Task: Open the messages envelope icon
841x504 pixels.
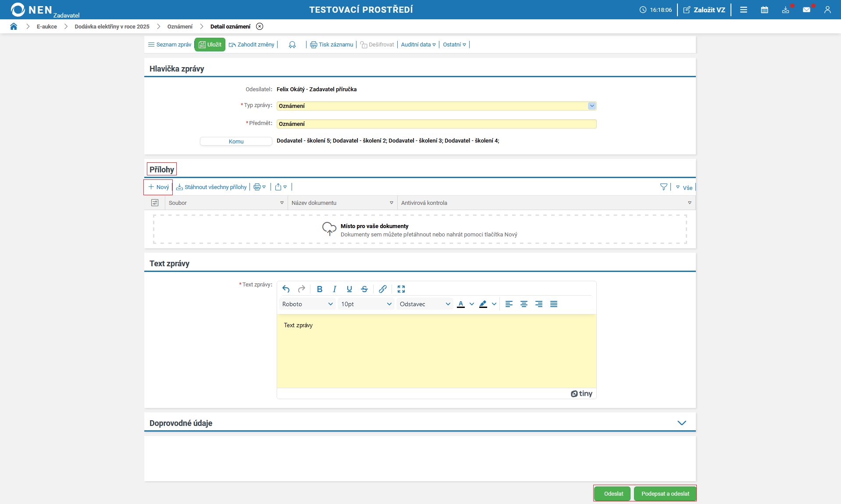Action: coord(806,10)
